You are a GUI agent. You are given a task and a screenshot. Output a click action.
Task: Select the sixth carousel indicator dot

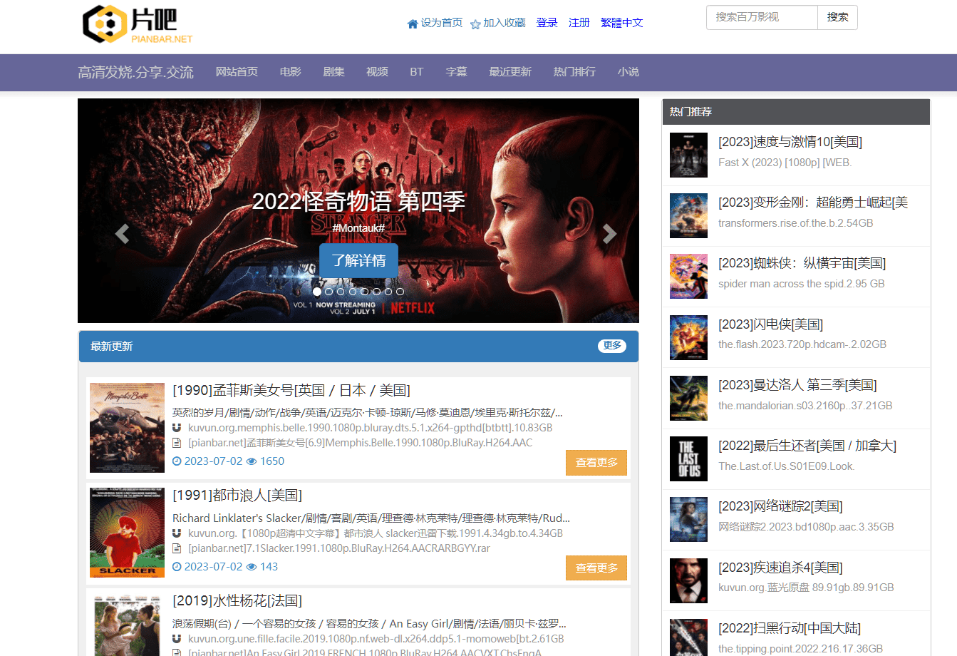click(x=376, y=292)
